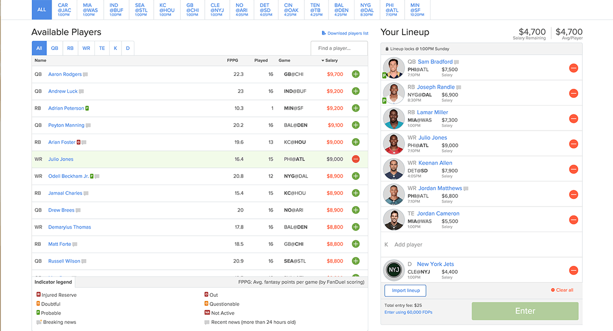
Task: Download players list link
Action: pos(345,33)
